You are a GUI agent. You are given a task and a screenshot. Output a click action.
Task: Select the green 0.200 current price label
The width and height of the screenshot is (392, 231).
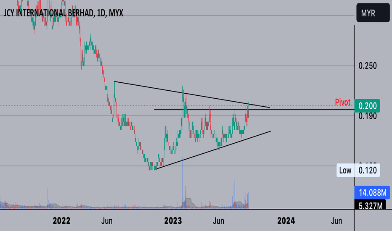tap(367, 106)
